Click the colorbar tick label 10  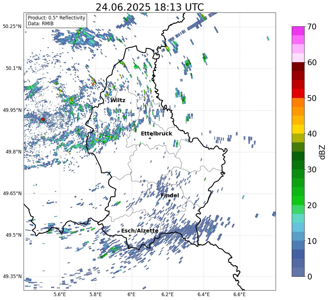coord(312,241)
